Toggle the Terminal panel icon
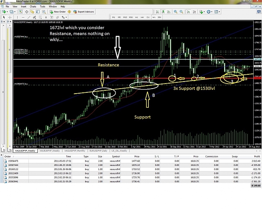Viewport: 262px width, 210px height. click(38, 12)
